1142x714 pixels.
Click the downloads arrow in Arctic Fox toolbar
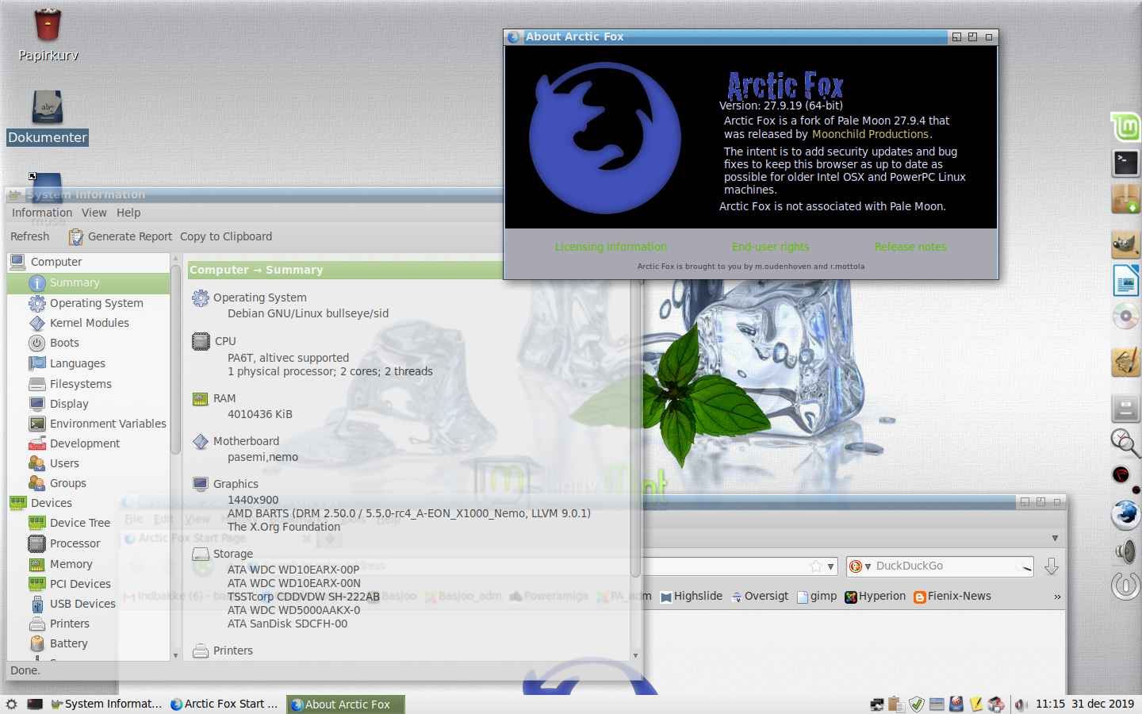1052,566
